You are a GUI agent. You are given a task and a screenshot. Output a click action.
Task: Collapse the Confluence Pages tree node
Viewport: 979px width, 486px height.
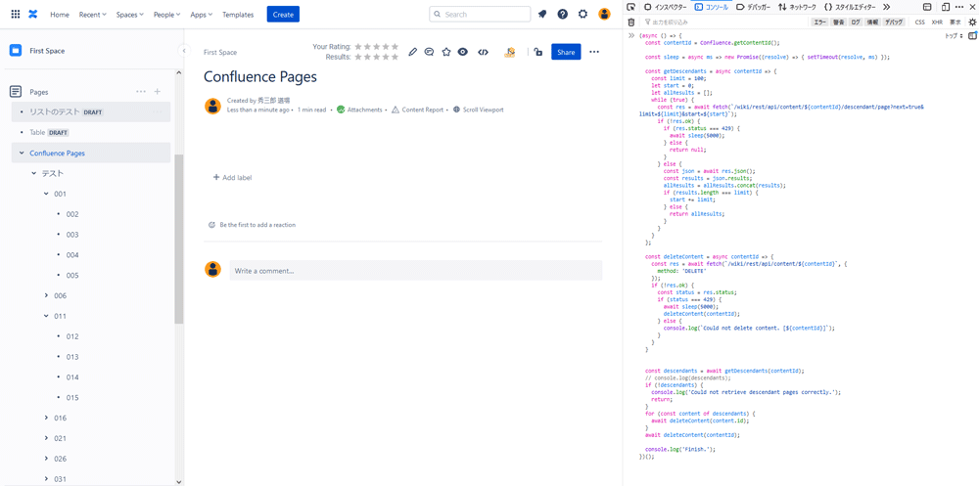(22, 153)
